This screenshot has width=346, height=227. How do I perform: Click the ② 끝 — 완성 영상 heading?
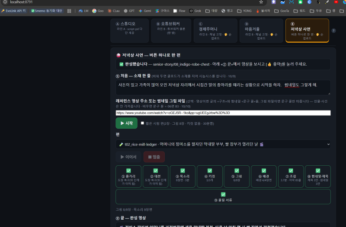(131, 218)
